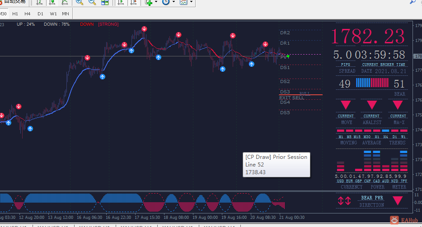Open the chart templates icon
The width and height of the screenshot is (422, 227).
pos(183,2)
